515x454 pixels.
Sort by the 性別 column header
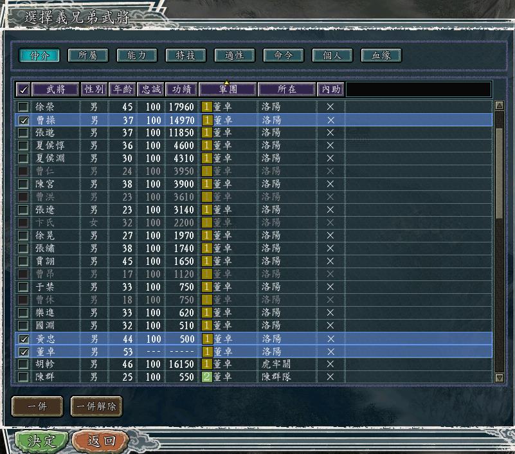click(94, 89)
